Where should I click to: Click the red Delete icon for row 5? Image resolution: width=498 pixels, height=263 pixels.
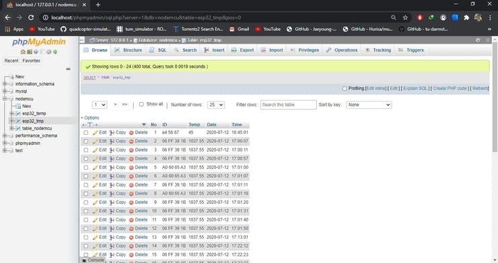(x=131, y=168)
